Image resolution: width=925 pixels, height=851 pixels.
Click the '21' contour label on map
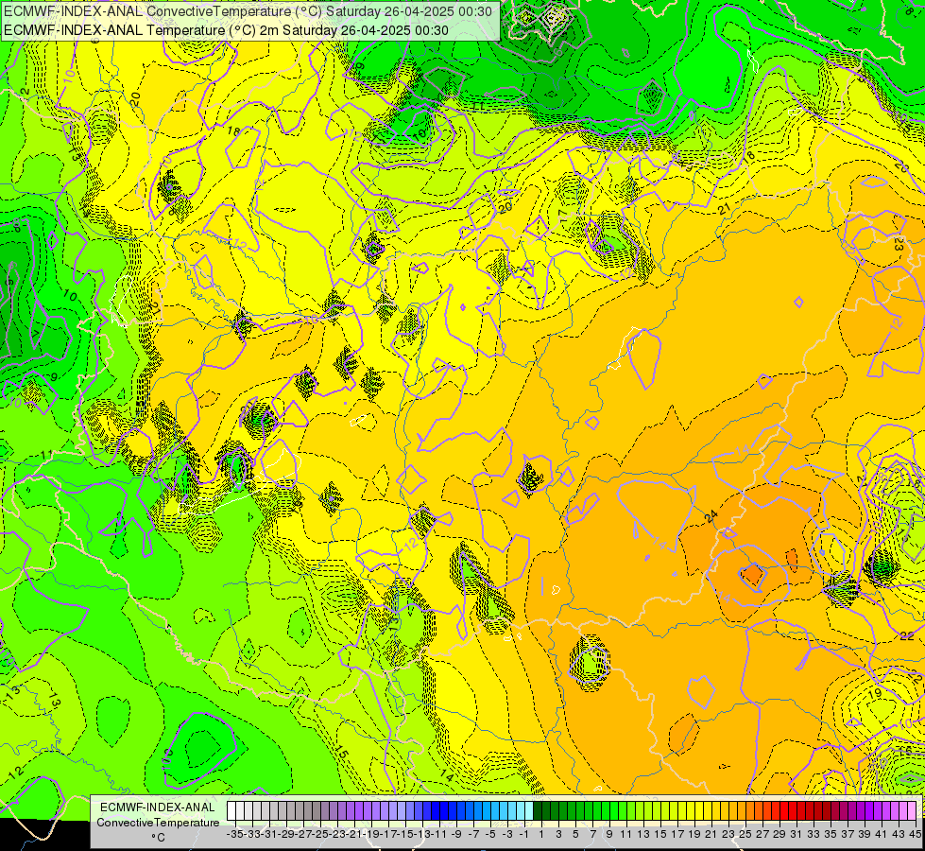(x=725, y=208)
